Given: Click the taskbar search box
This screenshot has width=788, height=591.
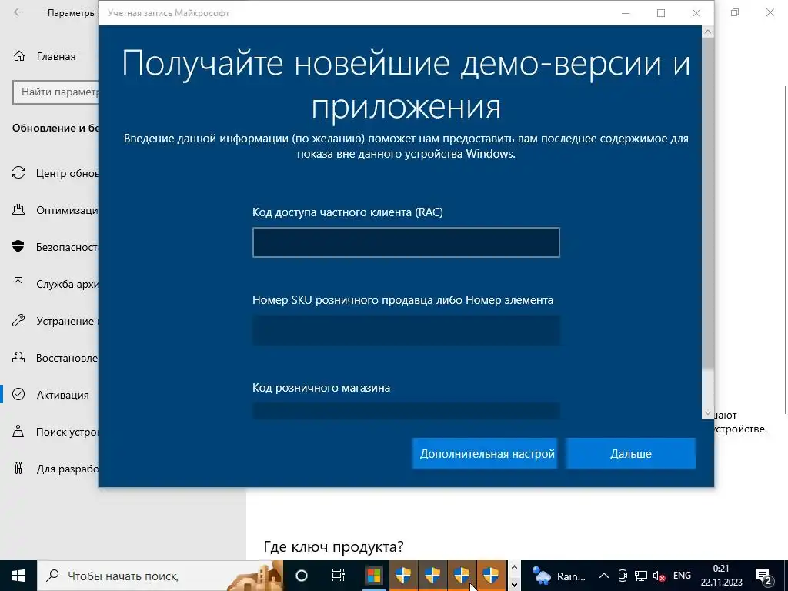Looking at the screenshot, I should tap(160, 576).
